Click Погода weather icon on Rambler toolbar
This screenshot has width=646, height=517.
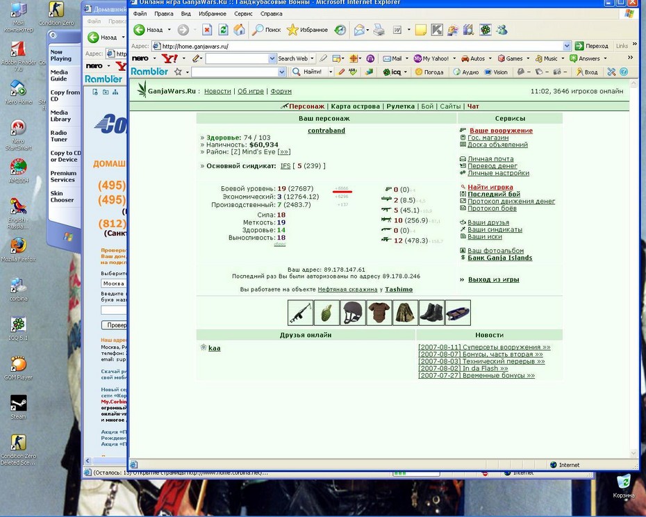click(x=429, y=72)
